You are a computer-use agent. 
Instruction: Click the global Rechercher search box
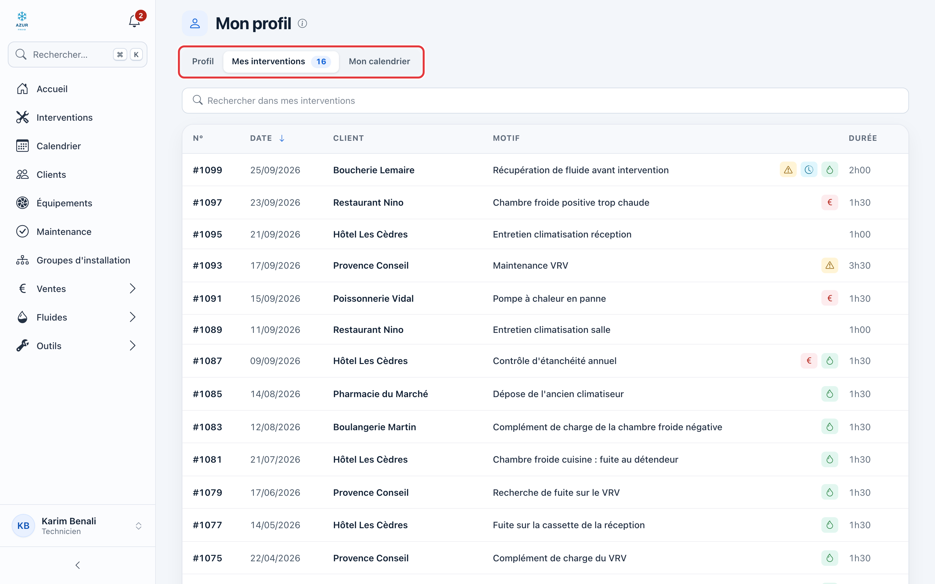[78, 55]
